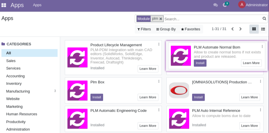
Task: Open options menu on Plm Box card
Action: pyautogui.click(x=159, y=81)
